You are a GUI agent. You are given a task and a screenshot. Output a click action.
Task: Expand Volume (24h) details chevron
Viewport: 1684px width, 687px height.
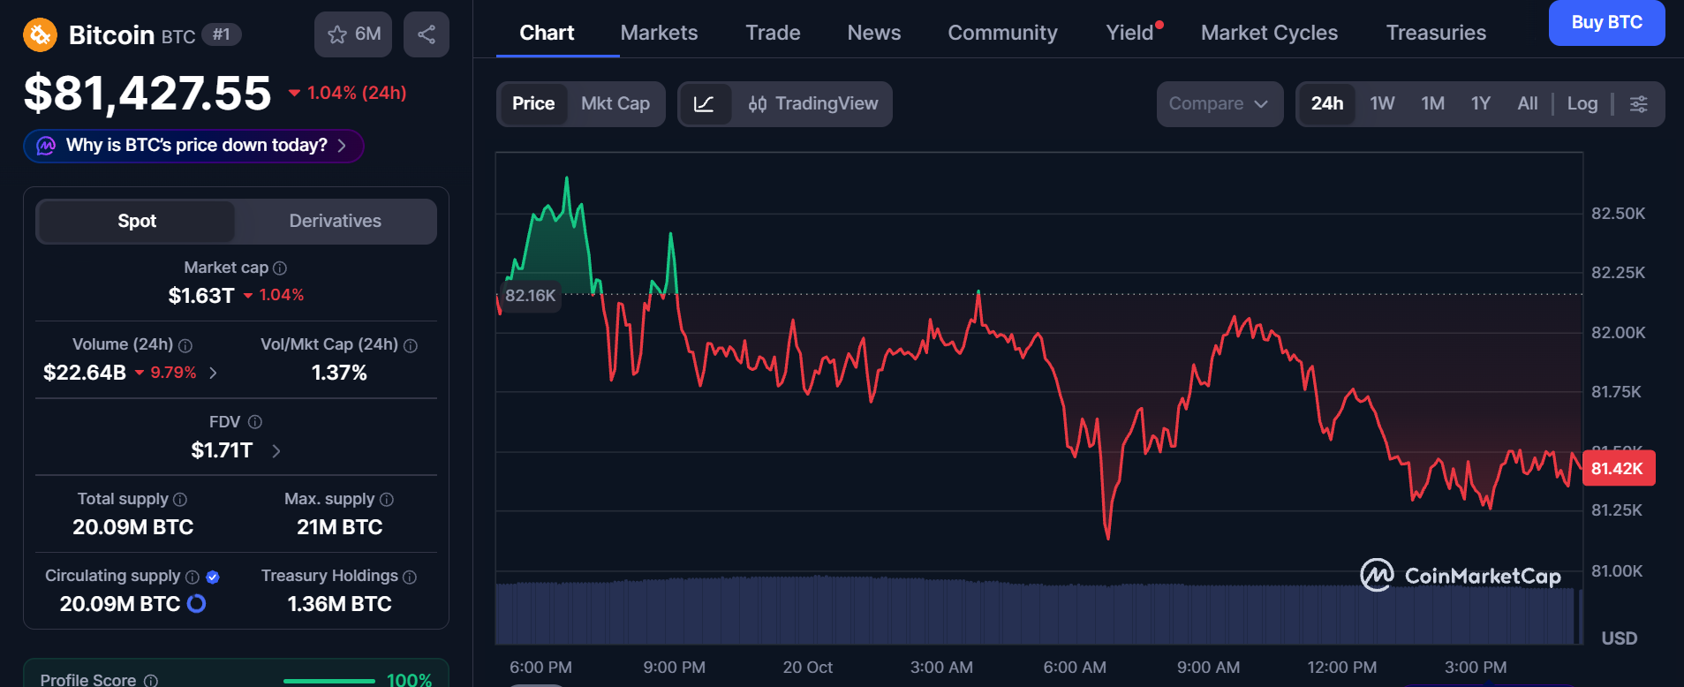tap(213, 374)
